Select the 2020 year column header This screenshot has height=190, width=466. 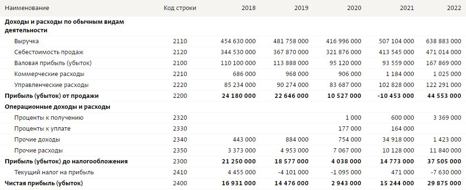354,8
